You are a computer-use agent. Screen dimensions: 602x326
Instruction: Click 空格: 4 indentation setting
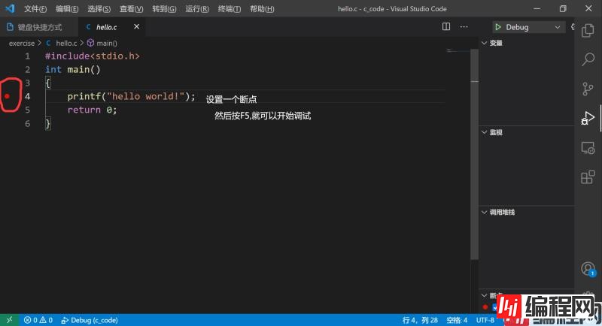click(x=457, y=320)
